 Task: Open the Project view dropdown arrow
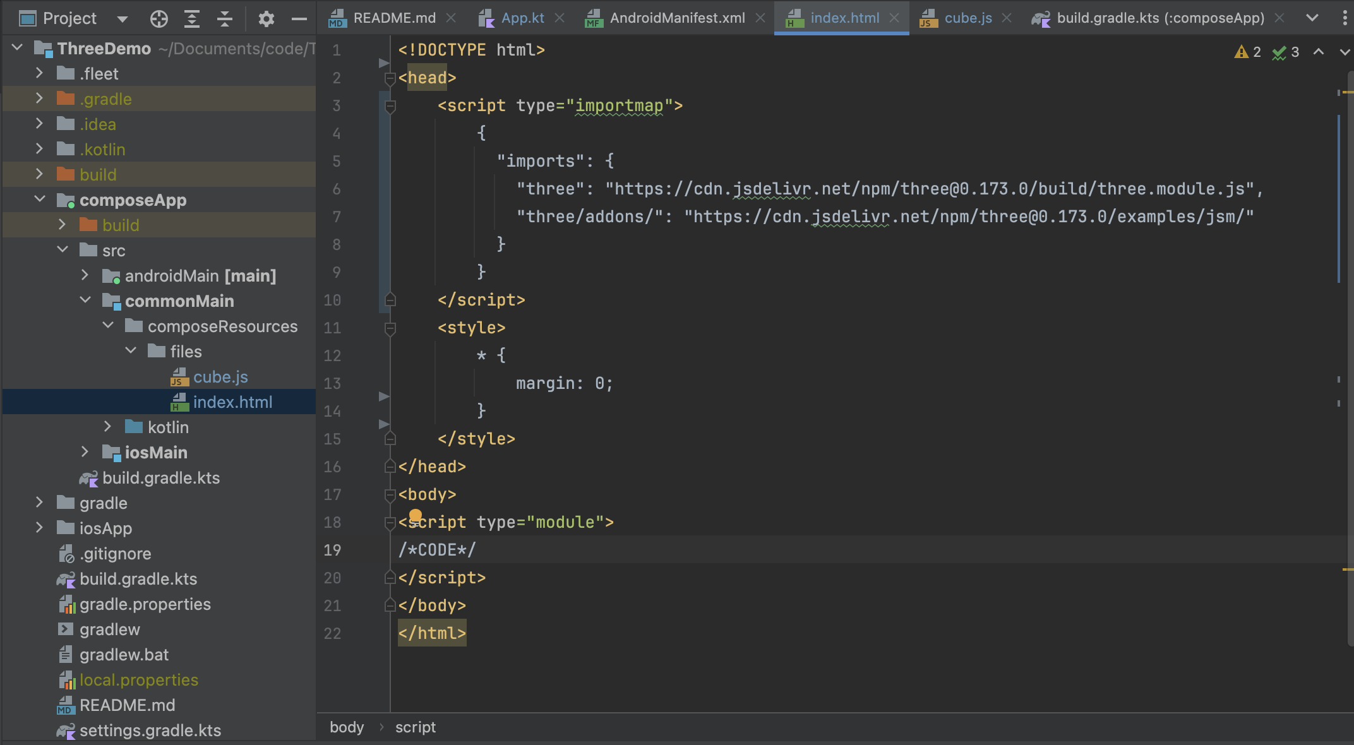123,19
